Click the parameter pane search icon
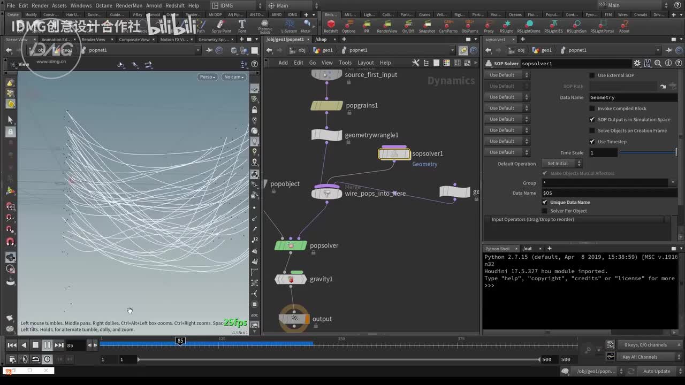685x385 pixels. click(658, 63)
